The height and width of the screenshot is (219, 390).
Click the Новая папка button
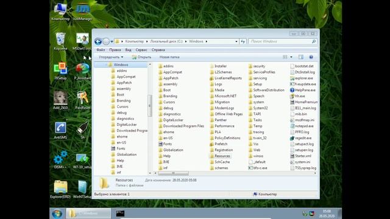[169, 57]
